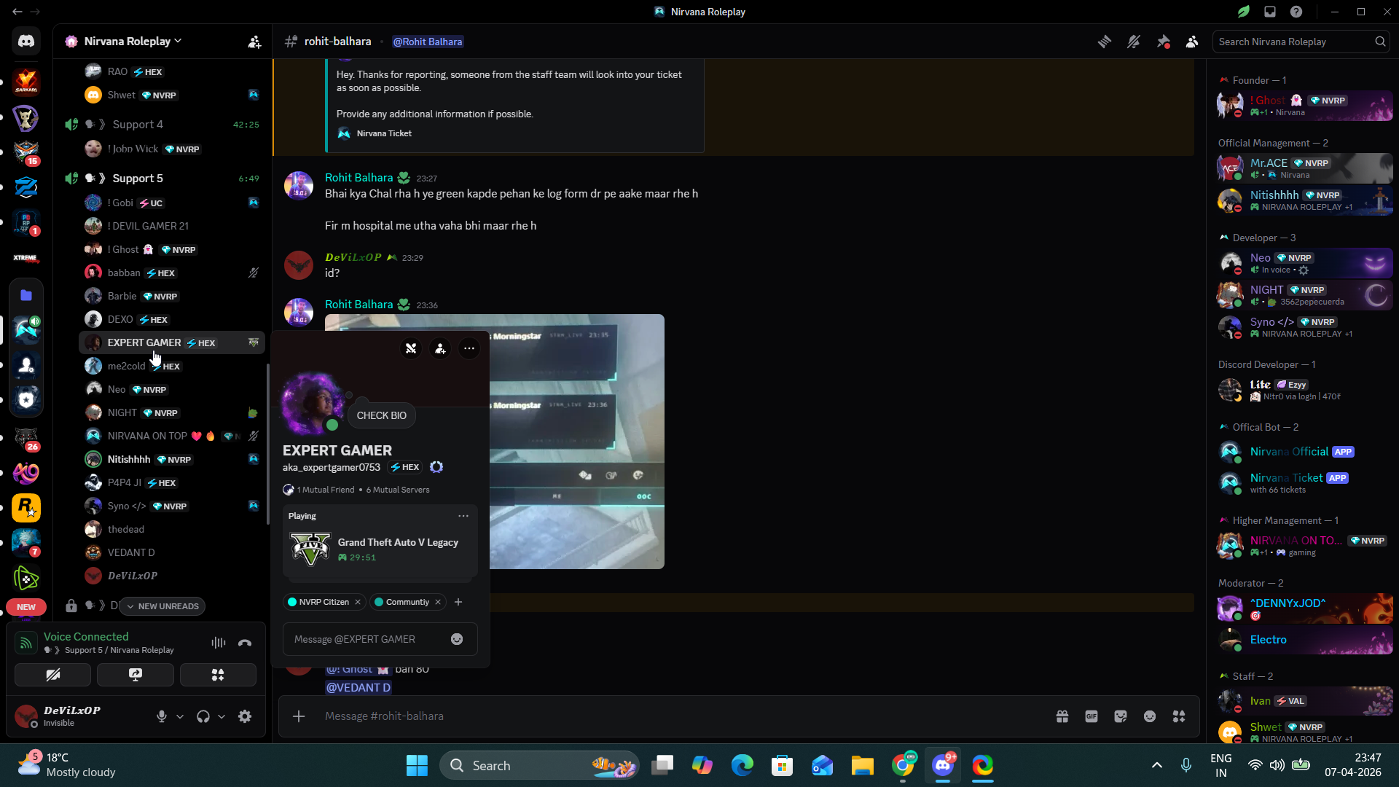Click the @Rohit Balhara topic mention

tap(428, 42)
